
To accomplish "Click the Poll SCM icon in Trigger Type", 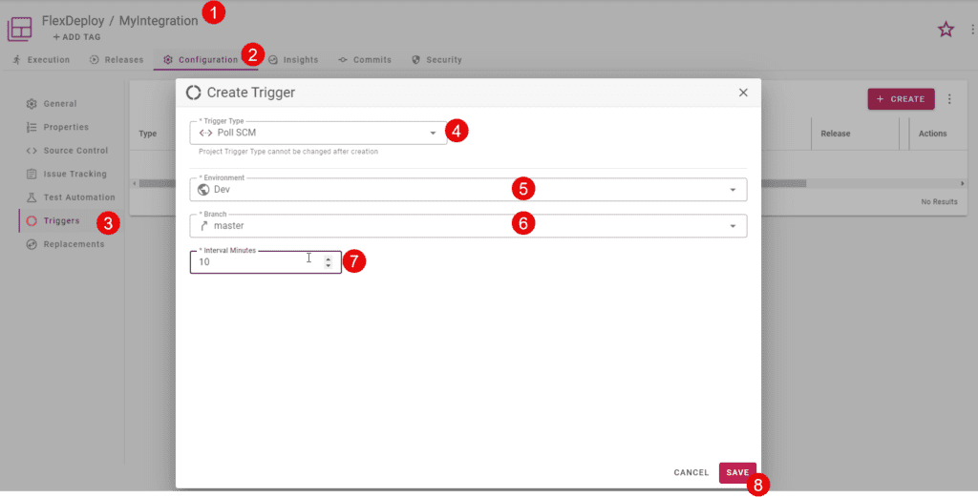I will pos(205,133).
